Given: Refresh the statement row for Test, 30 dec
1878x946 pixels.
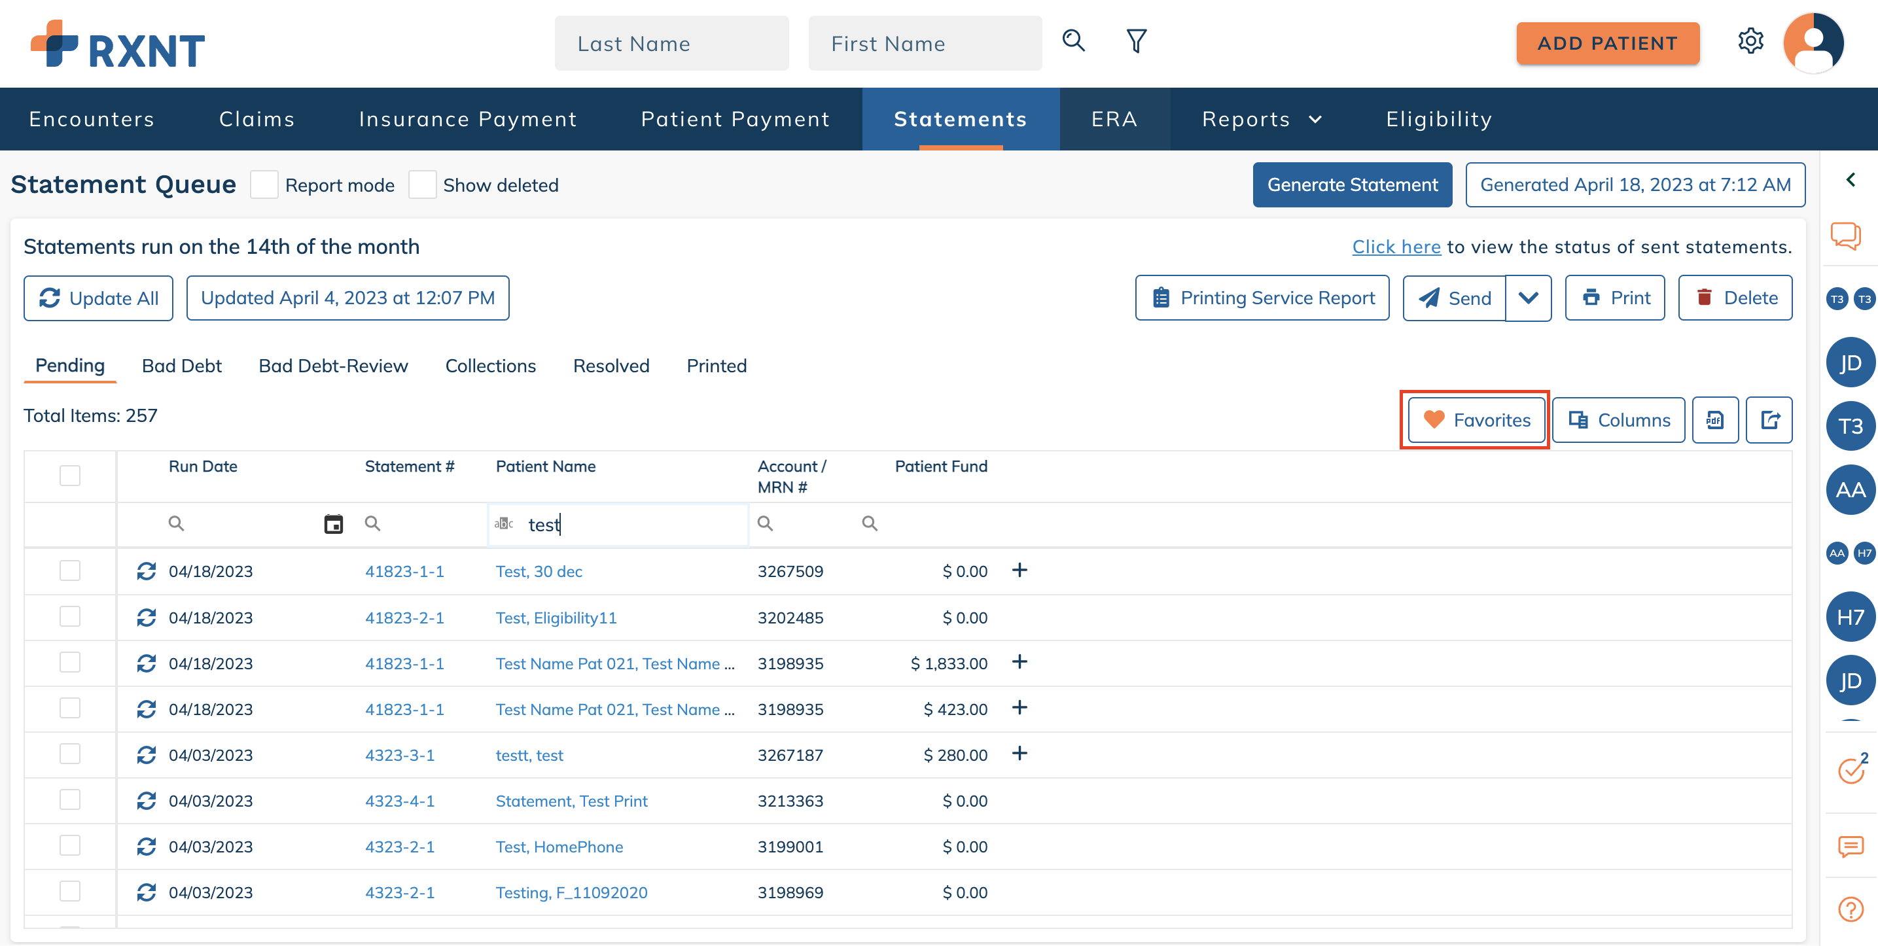Looking at the screenshot, I should point(146,571).
